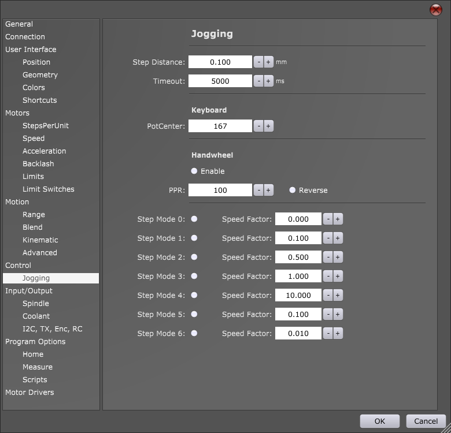The height and width of the screenshot is (433, 451).
Task: Click OK to confirm settings
Action: click(379, 421)
